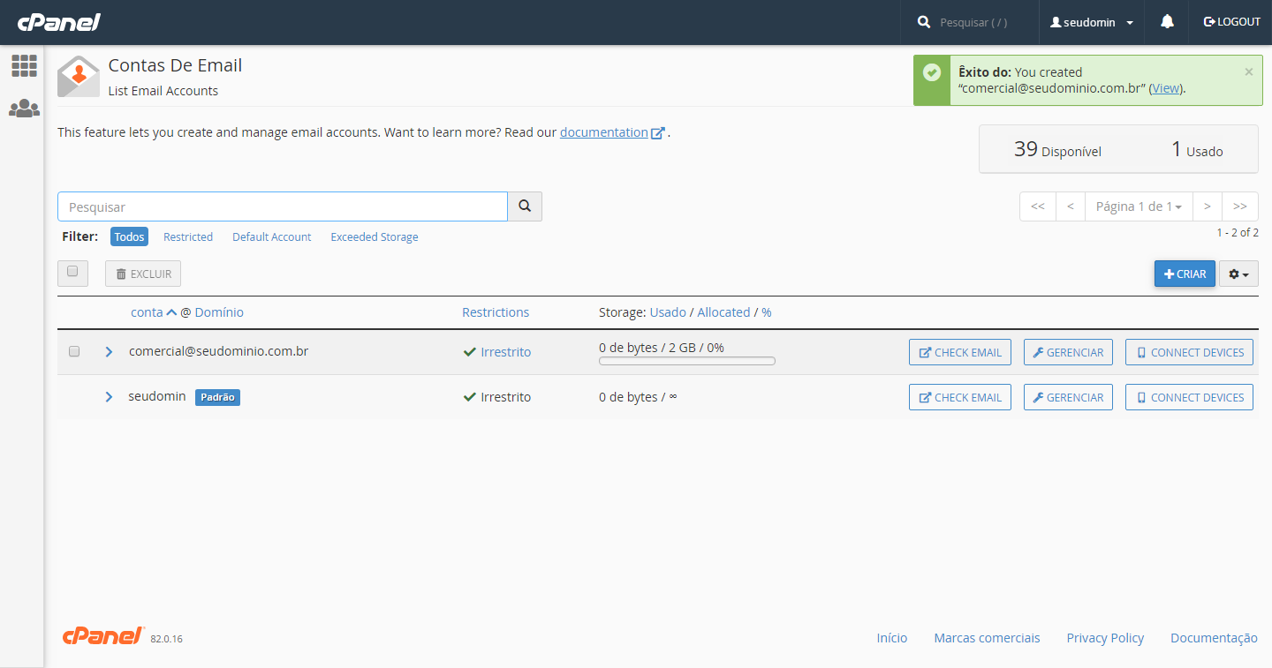This screenshot has width=1272, height=668.
Task: Click the green success checkmark icon
Action: click(932, 72)
